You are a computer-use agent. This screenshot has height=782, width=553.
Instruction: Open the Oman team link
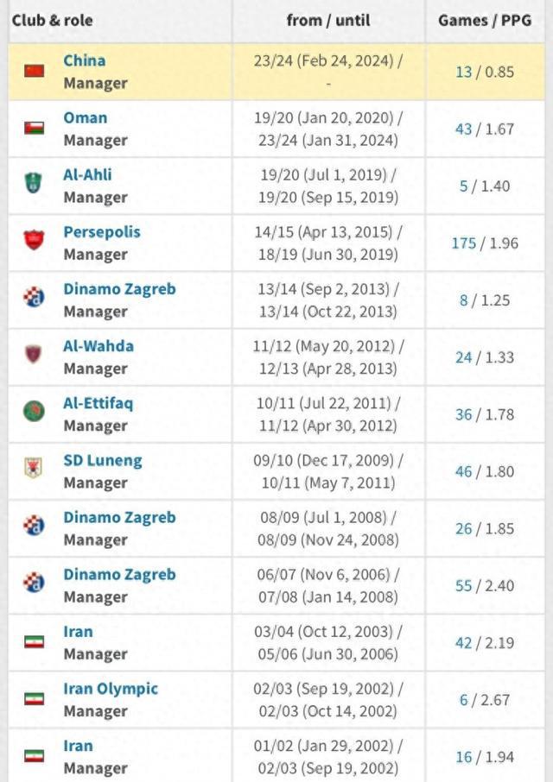coord(86,117)
